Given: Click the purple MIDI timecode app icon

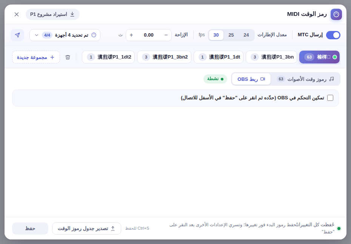Looking at the screenshot, I should pos(336,14).
